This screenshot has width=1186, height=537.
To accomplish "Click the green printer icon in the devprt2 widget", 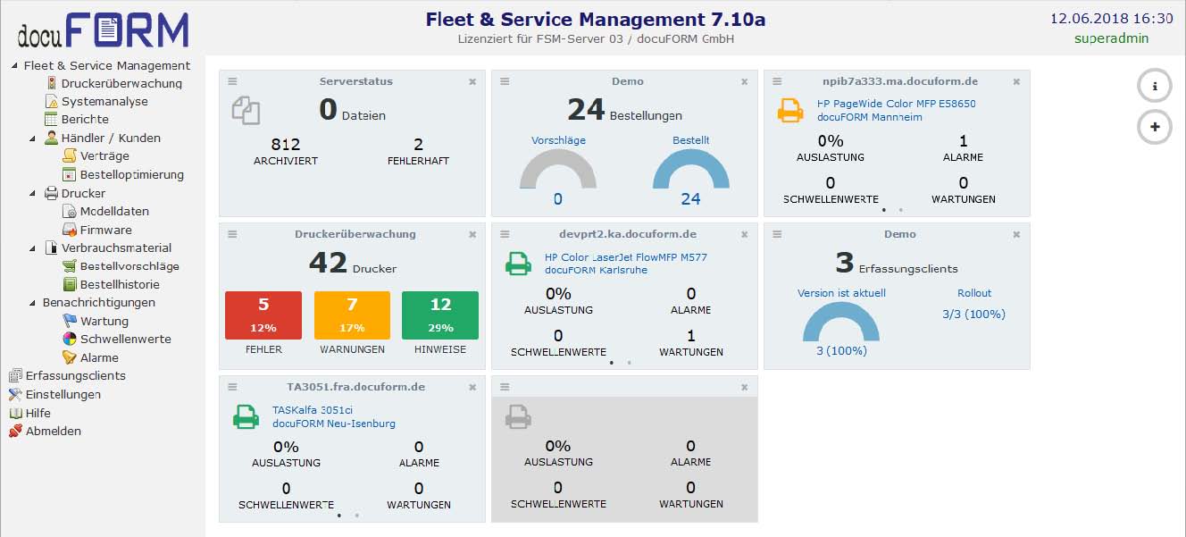I will [x=519, y=264].
